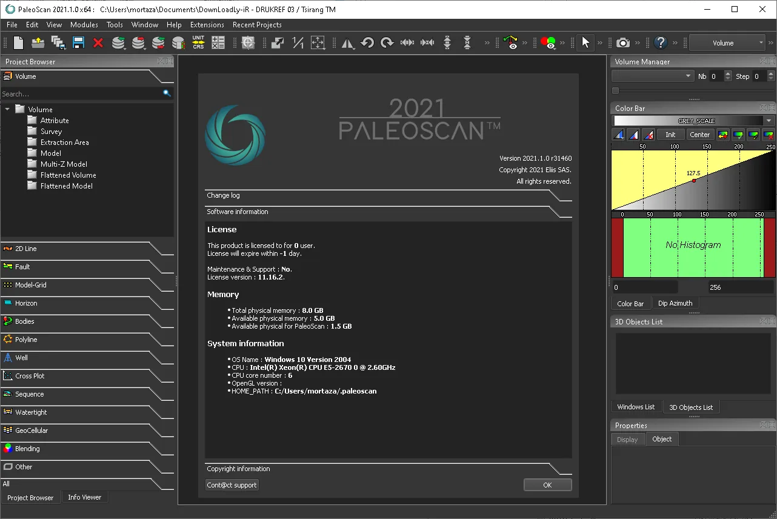Click the swap colors icon in Color Bar

point(722,135)
